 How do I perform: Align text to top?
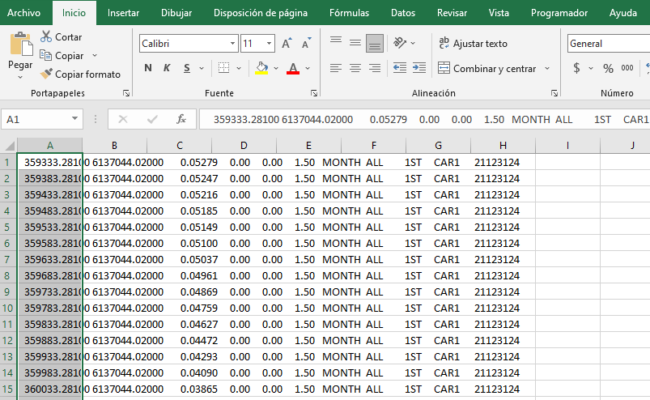336,42
